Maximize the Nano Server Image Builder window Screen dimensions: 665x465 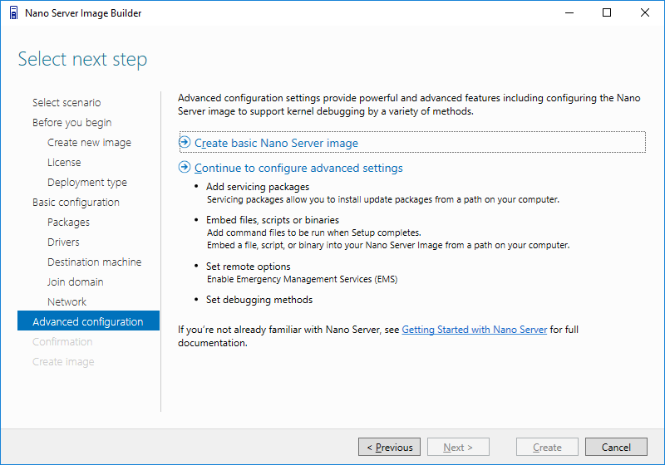(607, 12)
